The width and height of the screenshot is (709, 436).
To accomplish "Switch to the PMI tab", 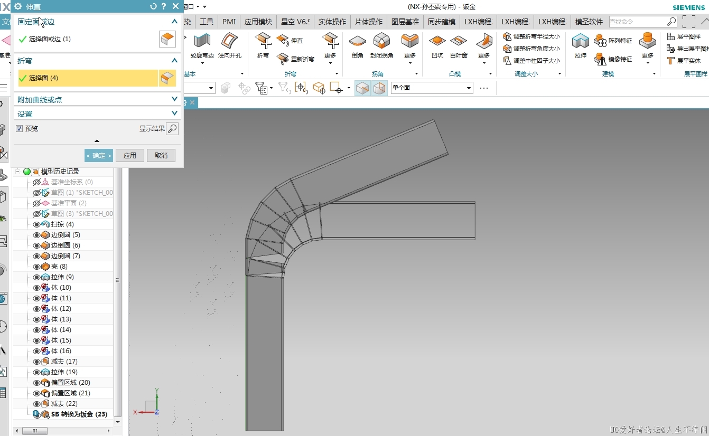I will point(229,22).
